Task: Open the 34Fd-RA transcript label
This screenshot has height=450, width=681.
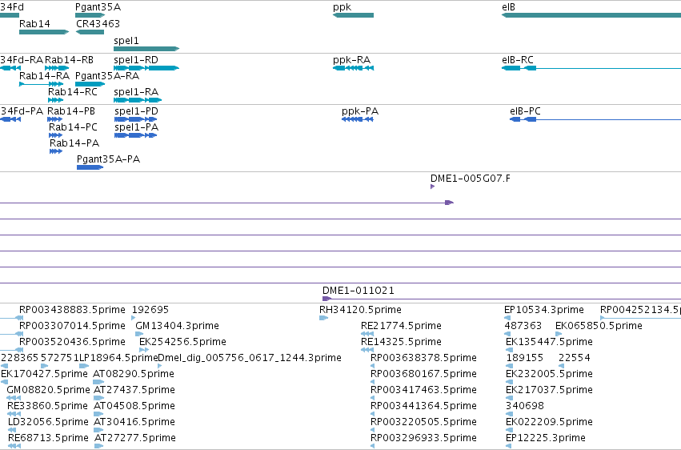Action: coord(22,59)
